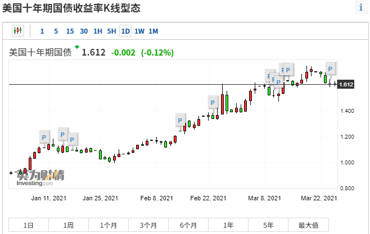Click the info icon at top right
This screenshot has width=370, height=234.
[x=360, y=8]
